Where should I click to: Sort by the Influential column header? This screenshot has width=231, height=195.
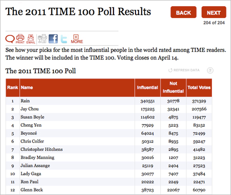pyautogui.click(x=147, y=88)
